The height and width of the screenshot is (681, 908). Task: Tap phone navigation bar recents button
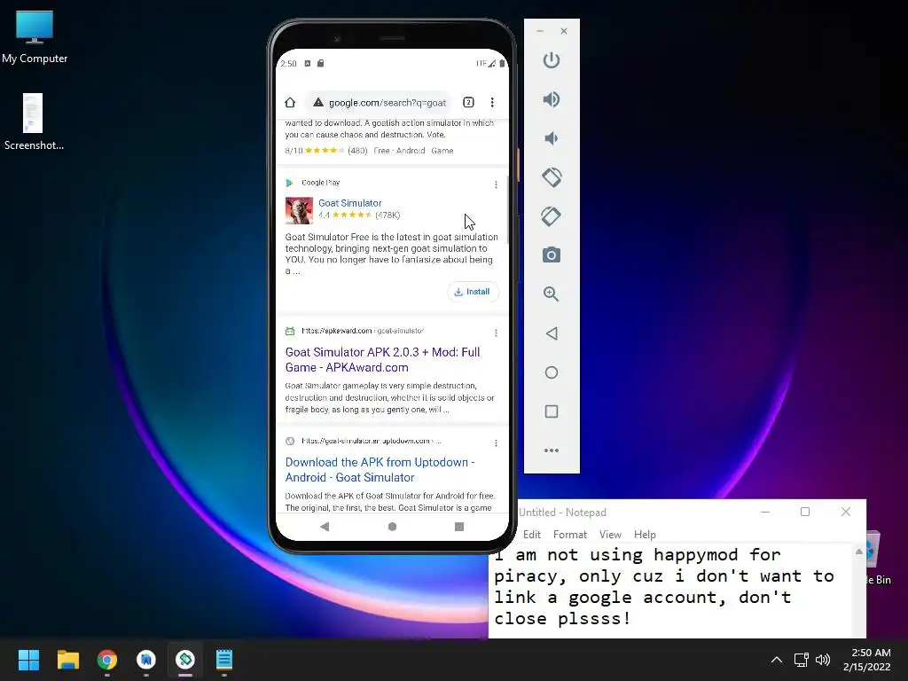(459, 527)
